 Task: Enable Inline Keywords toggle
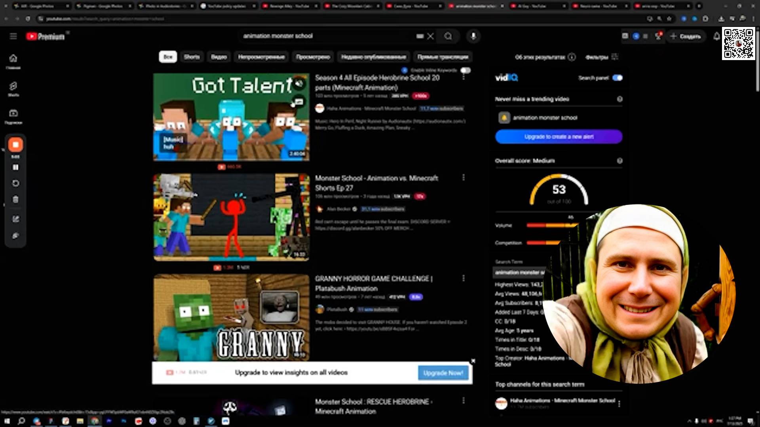(466, 70)
